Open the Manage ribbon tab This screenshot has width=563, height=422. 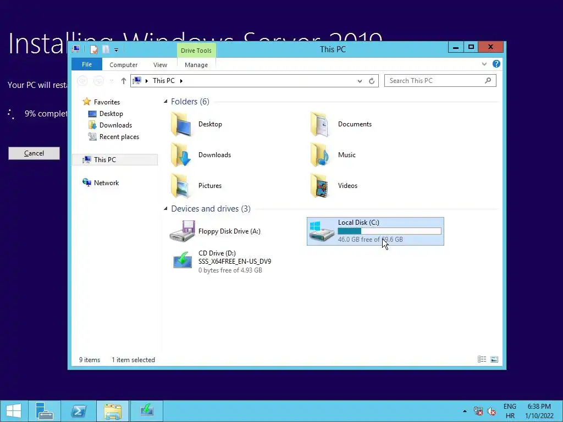[196, 65]
